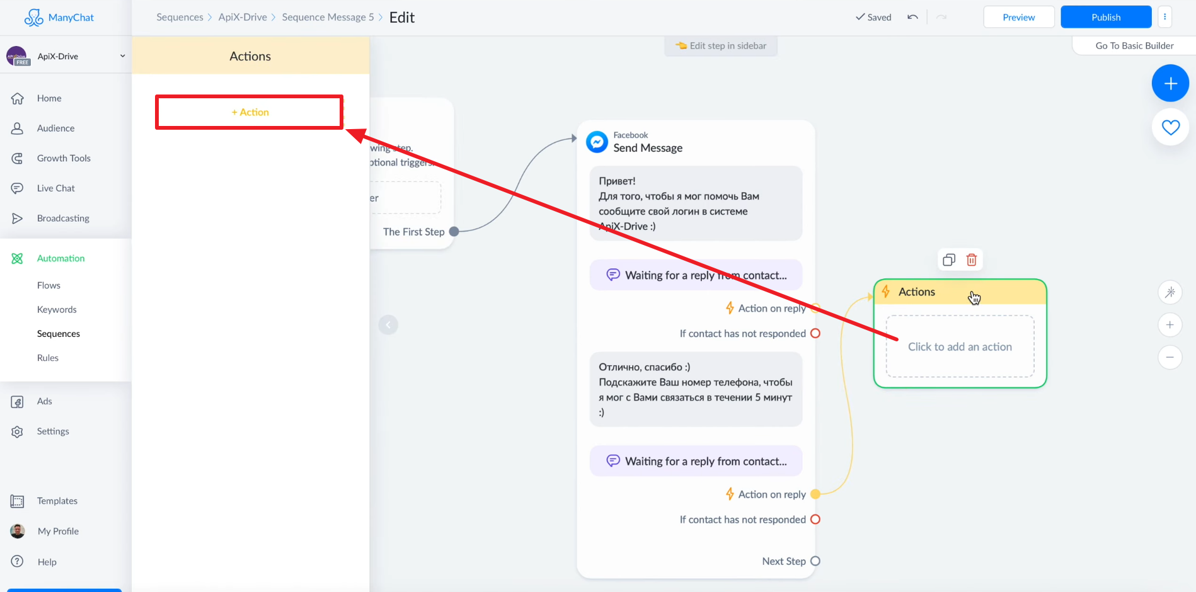Open Flows under Automation

tap(49, 285)
